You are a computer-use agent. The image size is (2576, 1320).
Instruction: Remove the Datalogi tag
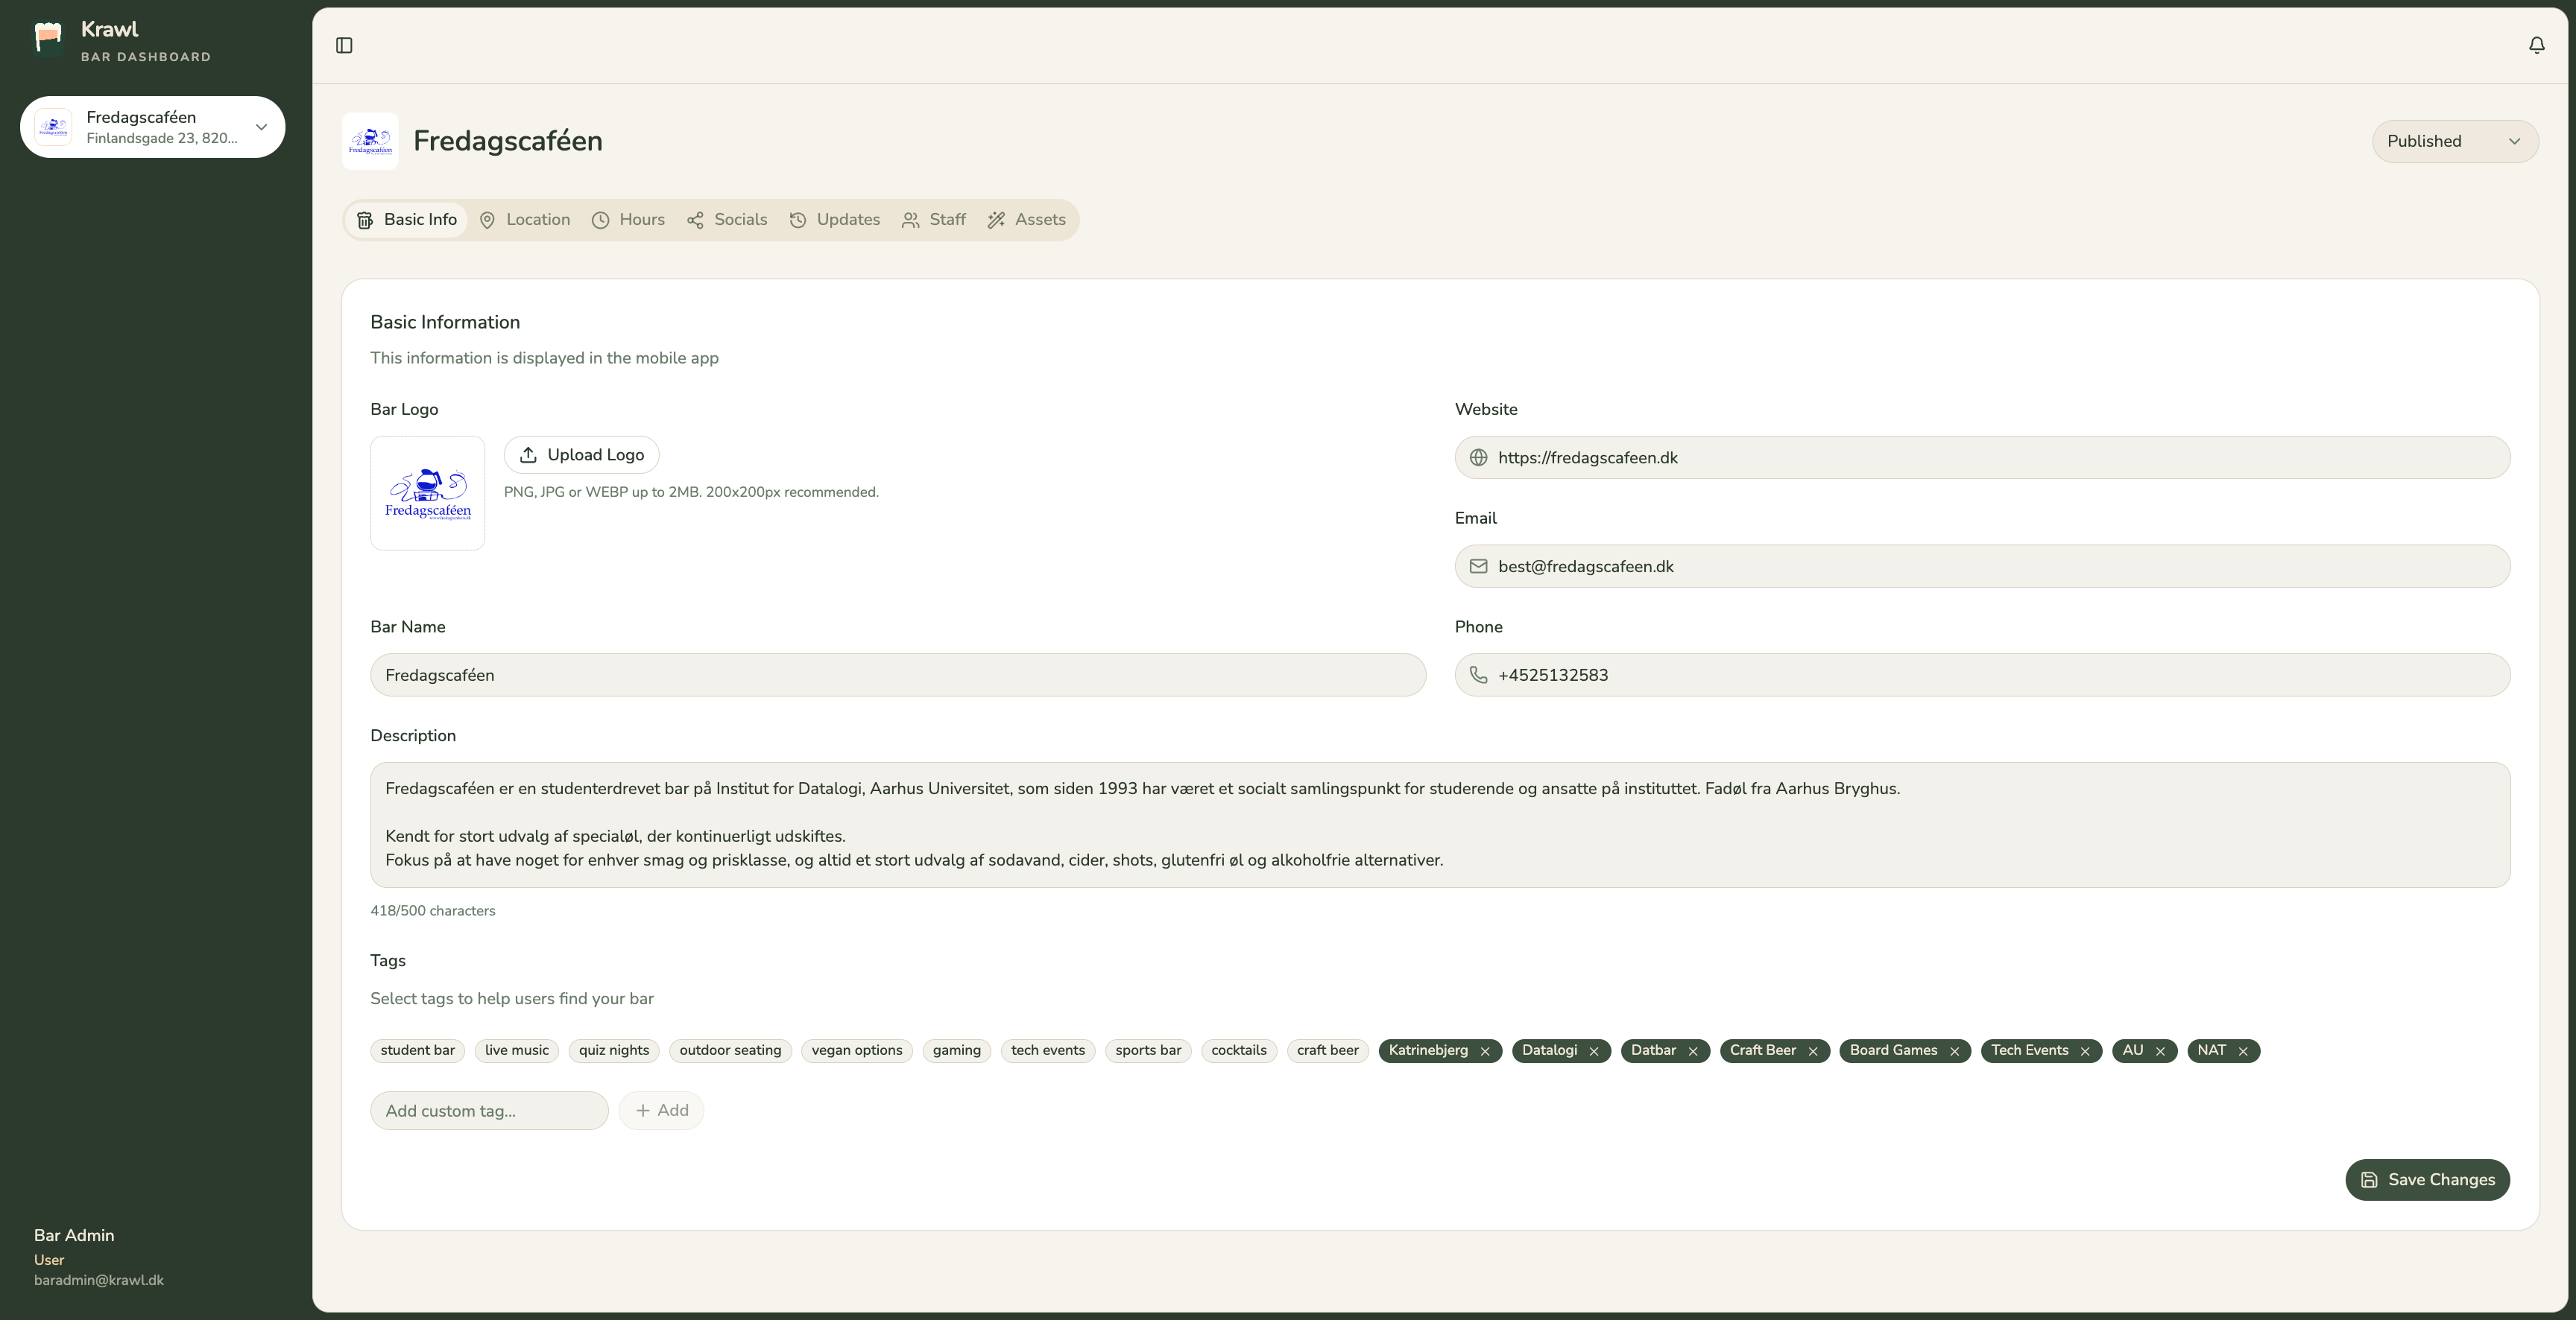coord(1594,1051)
